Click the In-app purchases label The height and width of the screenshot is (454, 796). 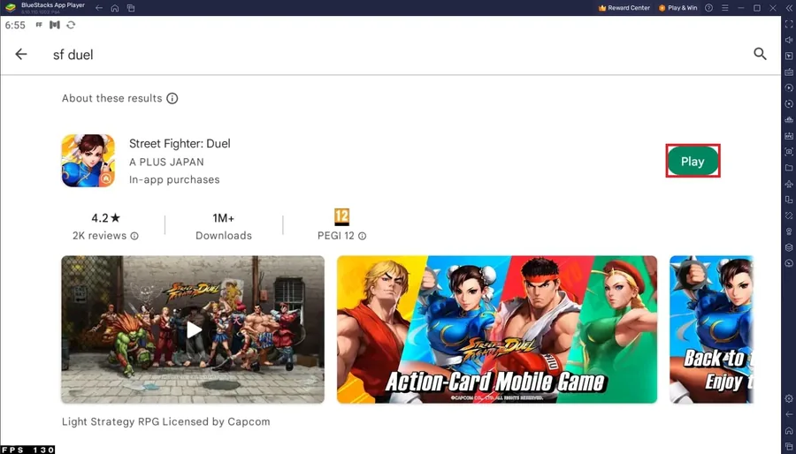click(x=174, y=180)
